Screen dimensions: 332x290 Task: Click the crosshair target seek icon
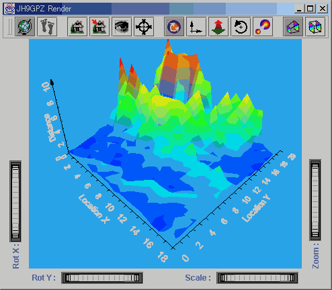pyautogui.click(x=144, y=27)
